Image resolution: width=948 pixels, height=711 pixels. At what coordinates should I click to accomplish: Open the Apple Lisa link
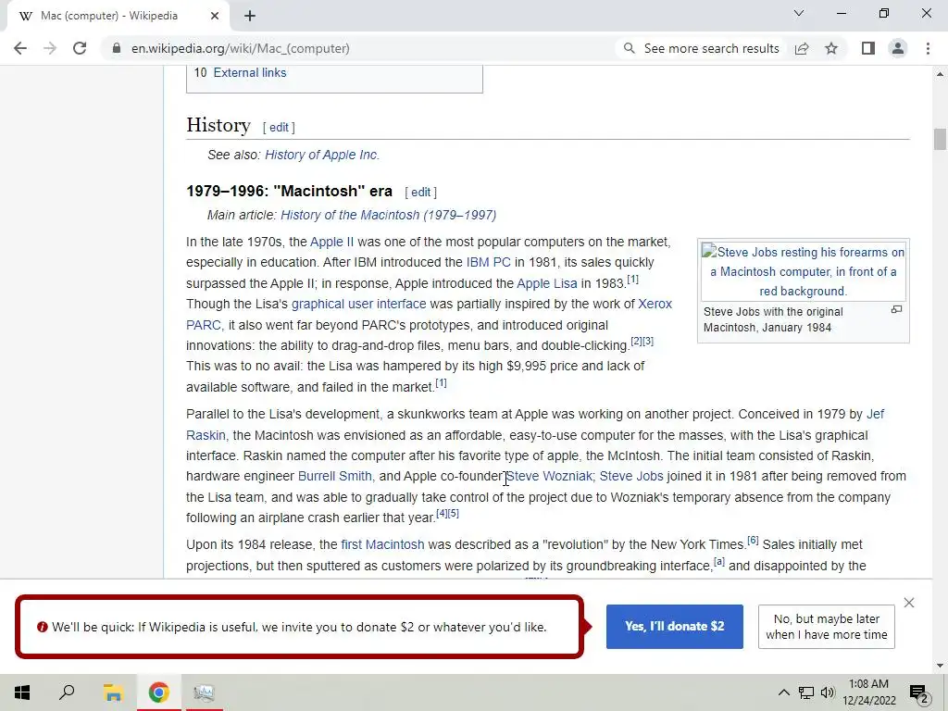coord(546,283)
